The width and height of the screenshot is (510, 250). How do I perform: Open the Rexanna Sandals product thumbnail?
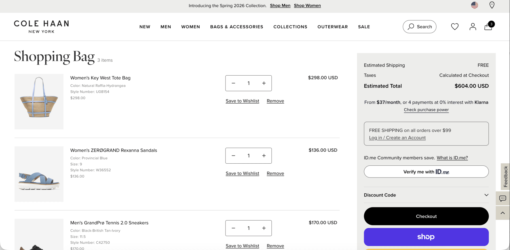pos(39,174)
